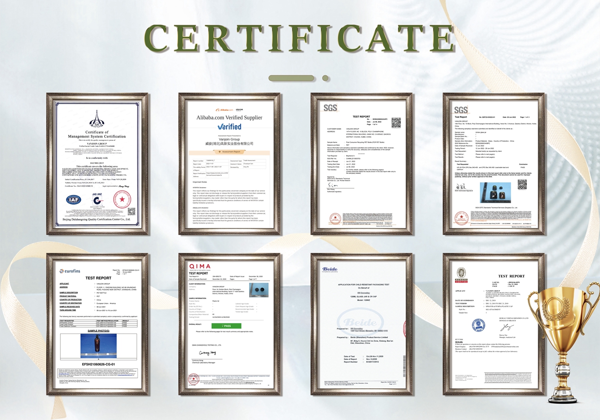
Task: Click the signature on the Bureau Veritas report
Action: click(x=507, y=328)
